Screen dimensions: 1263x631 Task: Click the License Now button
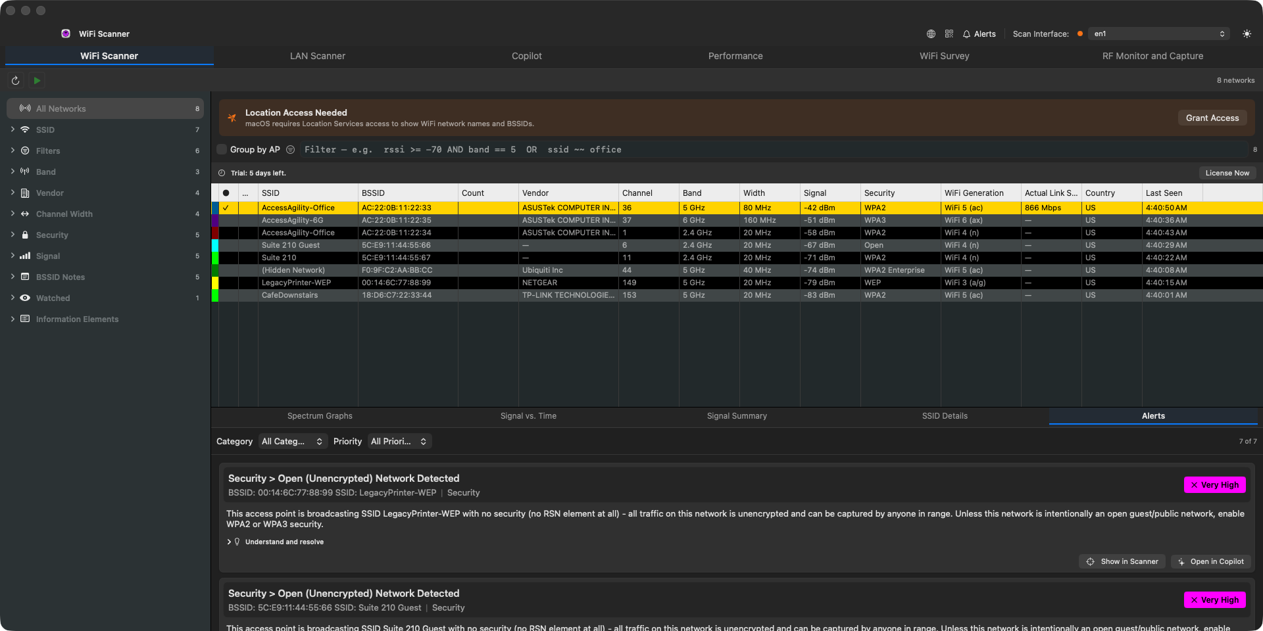(1227, 173)
